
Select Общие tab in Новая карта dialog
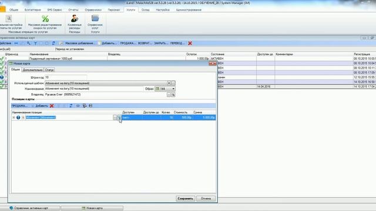(15, 70)
